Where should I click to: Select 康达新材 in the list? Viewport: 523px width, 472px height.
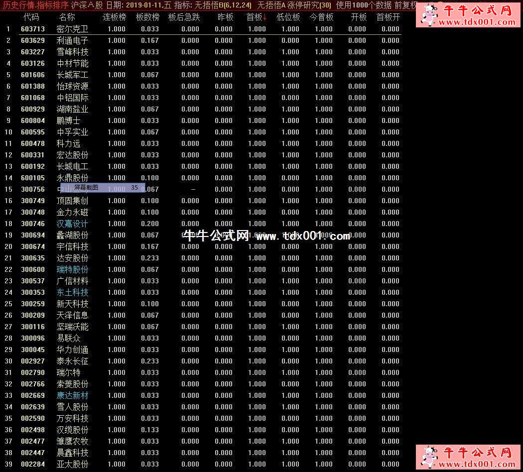pos(72,395)
